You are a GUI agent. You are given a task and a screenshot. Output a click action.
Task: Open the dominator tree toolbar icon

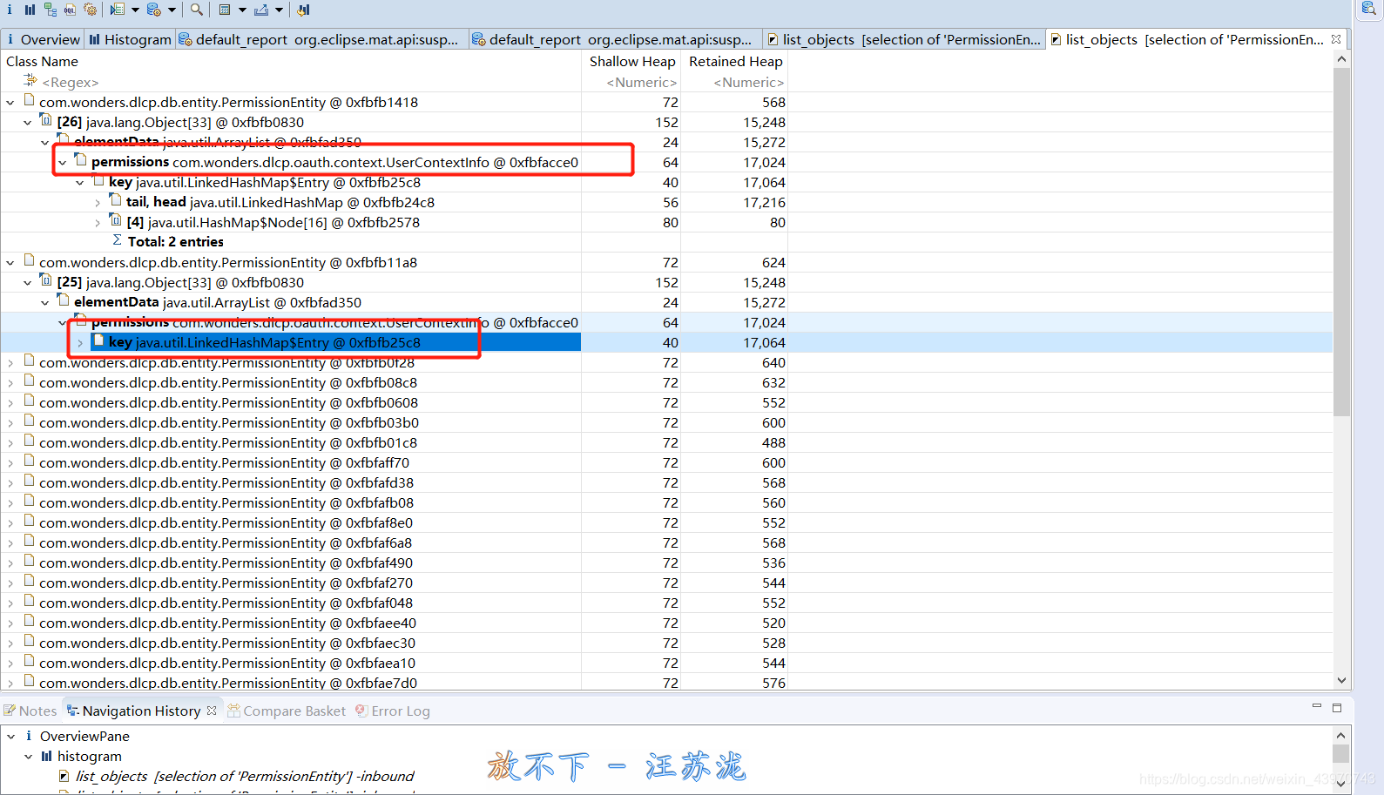[x=50, y=10]
